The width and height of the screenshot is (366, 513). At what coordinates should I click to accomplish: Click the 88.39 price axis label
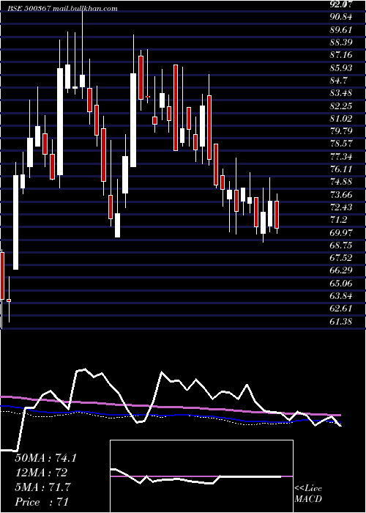[x=340, y=43]
